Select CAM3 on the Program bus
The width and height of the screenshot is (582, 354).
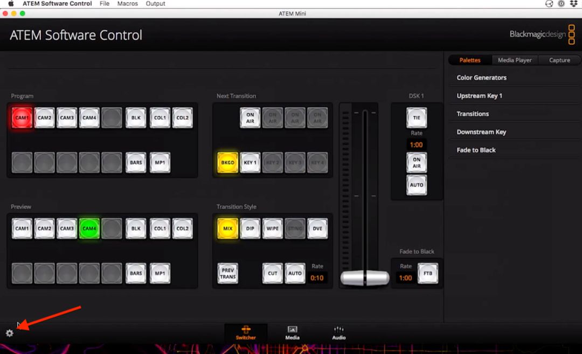click(67, 117)
